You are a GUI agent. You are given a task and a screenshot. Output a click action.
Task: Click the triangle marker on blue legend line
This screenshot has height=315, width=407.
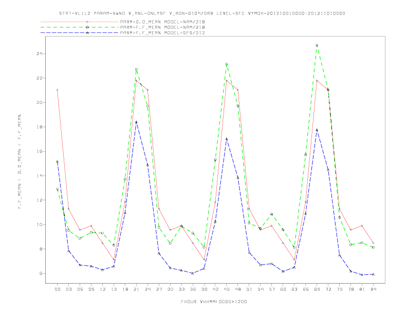click(x=87, y=33)
